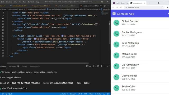The image size is (169, 95).
Task: Click 'showSearch()' in line 12
Action: tap(90, 24)
